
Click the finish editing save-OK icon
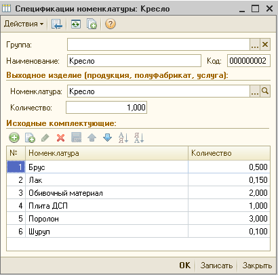coord(77,137)
